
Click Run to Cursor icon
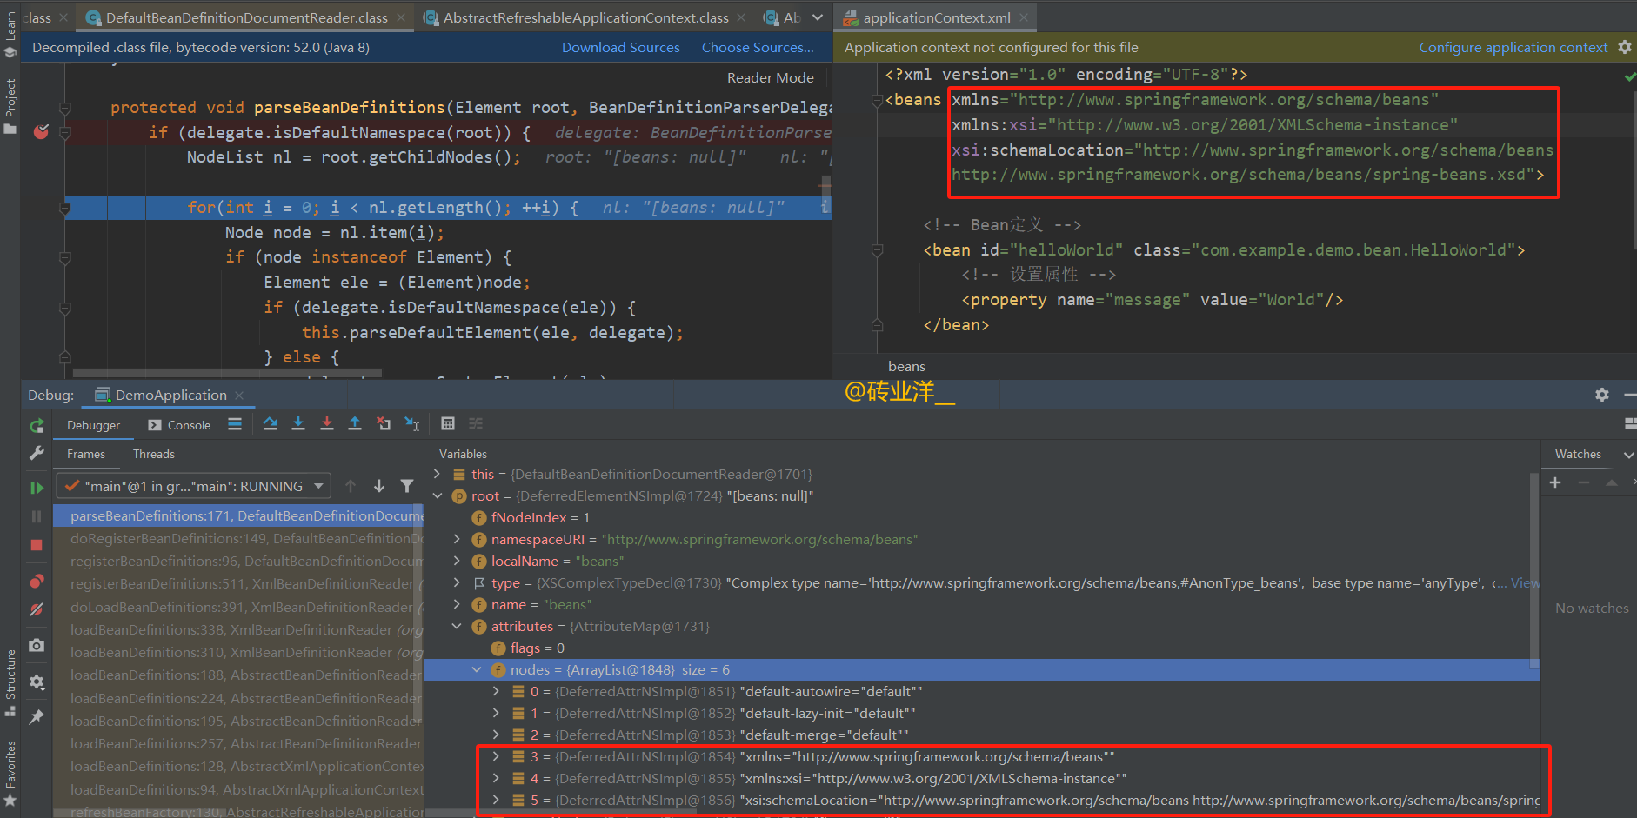pyautogui.click(x=412, y=424)
